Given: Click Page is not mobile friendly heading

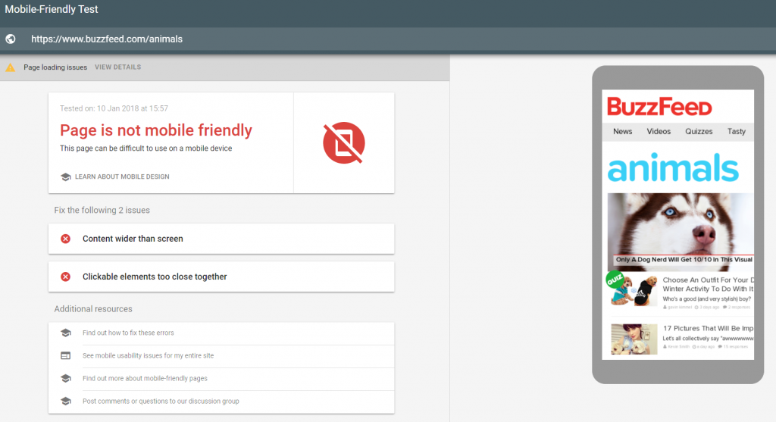Looking at the screenshot, I should 156,130.
